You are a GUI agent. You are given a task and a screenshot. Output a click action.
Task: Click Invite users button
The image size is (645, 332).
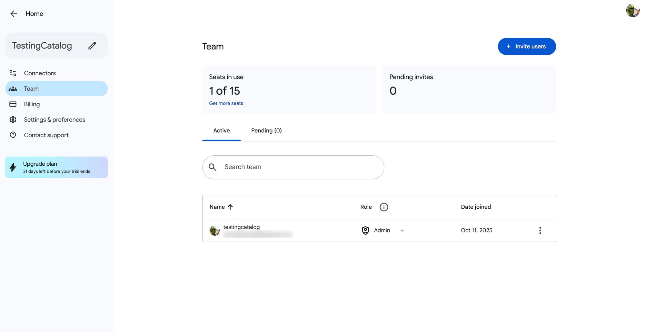click(527, 47)
